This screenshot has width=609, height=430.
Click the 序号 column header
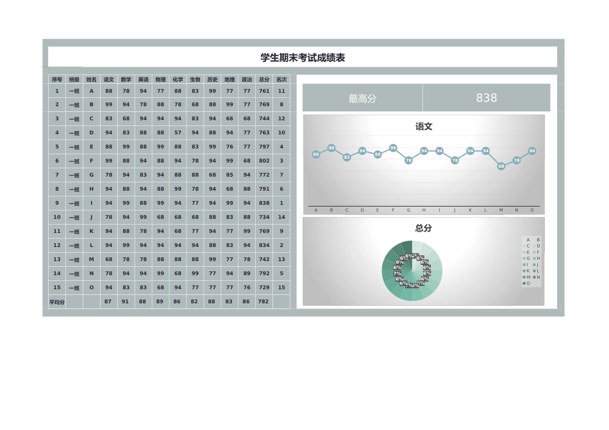(x=57, y=79)
